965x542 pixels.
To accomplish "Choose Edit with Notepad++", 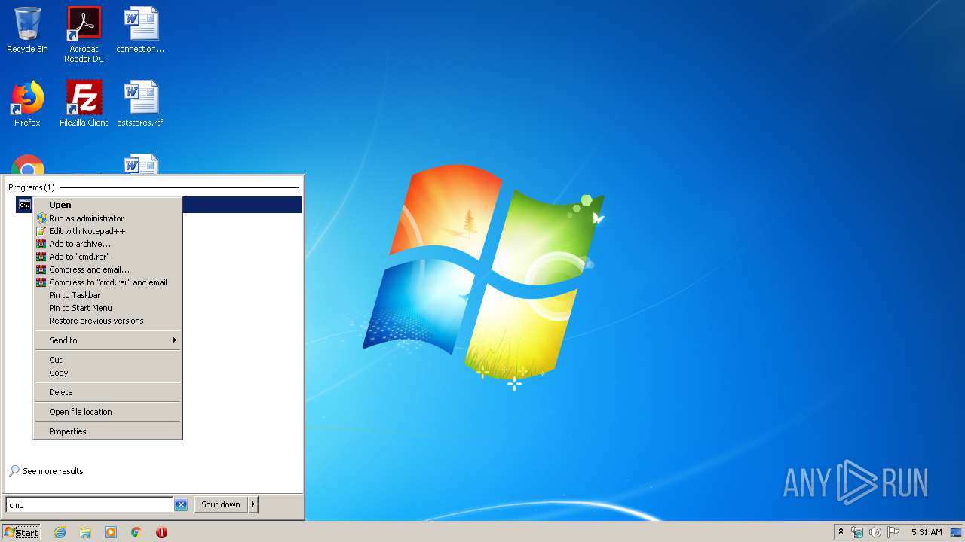I will (108, 231).
